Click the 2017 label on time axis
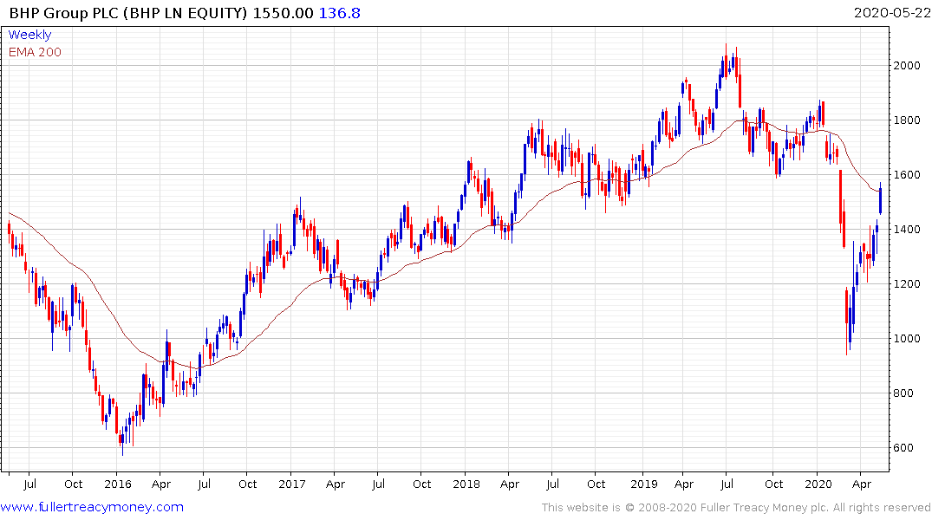Image resolution: width=932 pixels, height=520 pixels. (x=292, y=484)
